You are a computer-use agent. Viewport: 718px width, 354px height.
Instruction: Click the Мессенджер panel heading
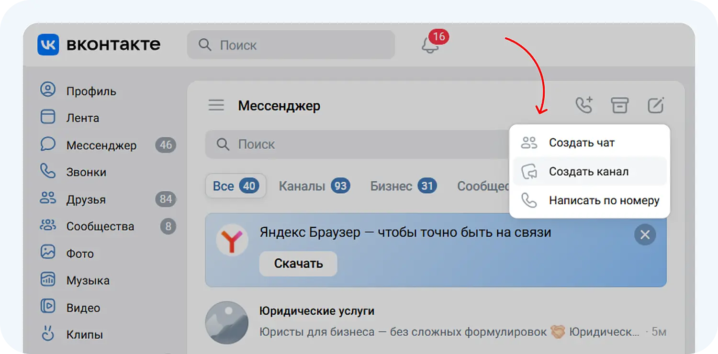(x=279, y=106)
